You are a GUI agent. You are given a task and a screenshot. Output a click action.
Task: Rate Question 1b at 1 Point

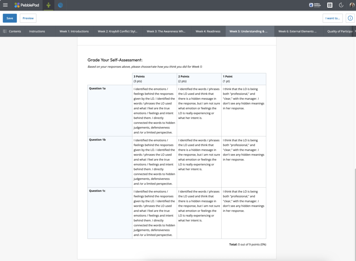click(244, 162)
